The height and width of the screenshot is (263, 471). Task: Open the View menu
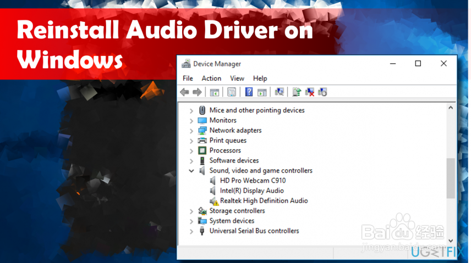pos(237,79)
